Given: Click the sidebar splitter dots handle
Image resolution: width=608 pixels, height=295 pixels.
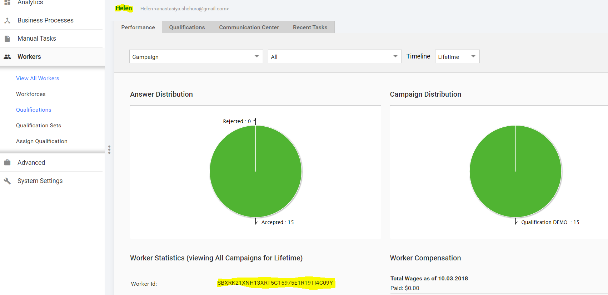Looking at the screenshot, I should click(x=109, y=149).
